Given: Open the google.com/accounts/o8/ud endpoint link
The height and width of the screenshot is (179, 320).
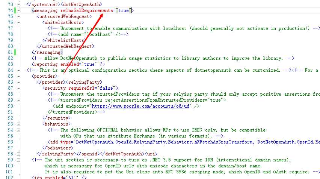Looking at the screenshot, I should coord(140,106).
